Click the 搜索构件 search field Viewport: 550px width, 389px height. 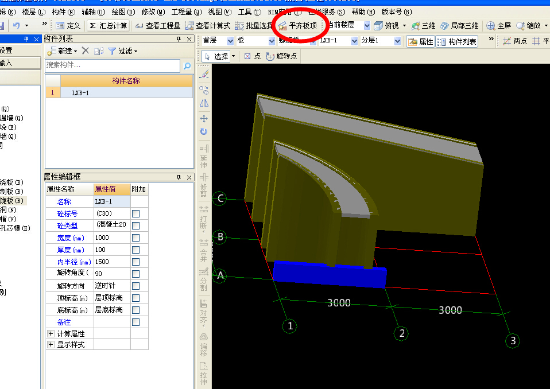113,65
